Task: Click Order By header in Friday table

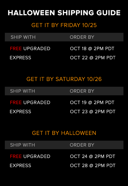Action: tap(82, 37)
